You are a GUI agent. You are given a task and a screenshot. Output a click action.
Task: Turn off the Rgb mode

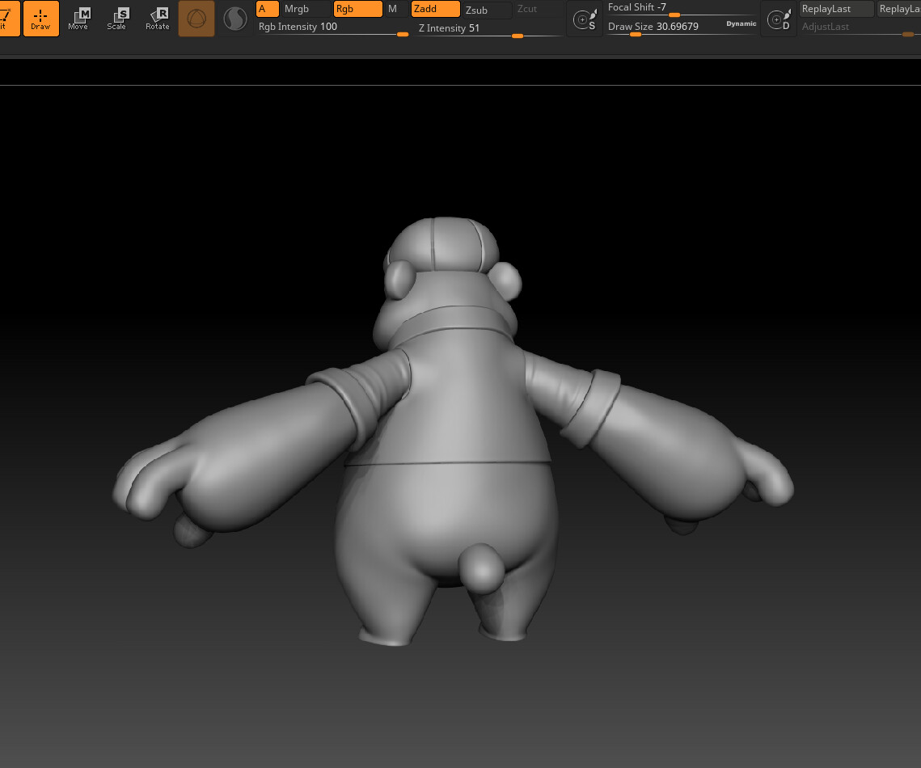(357, 9)
